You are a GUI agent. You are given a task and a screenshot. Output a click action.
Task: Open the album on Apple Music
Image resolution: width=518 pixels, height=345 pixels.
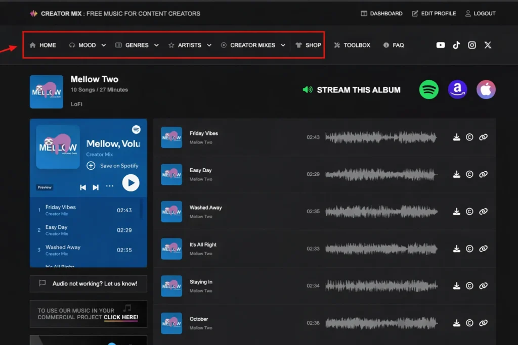click(x=486, y=89)
